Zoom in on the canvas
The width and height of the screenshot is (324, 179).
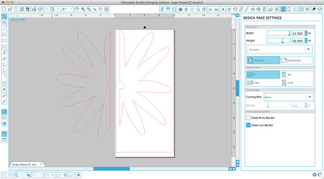83,9
